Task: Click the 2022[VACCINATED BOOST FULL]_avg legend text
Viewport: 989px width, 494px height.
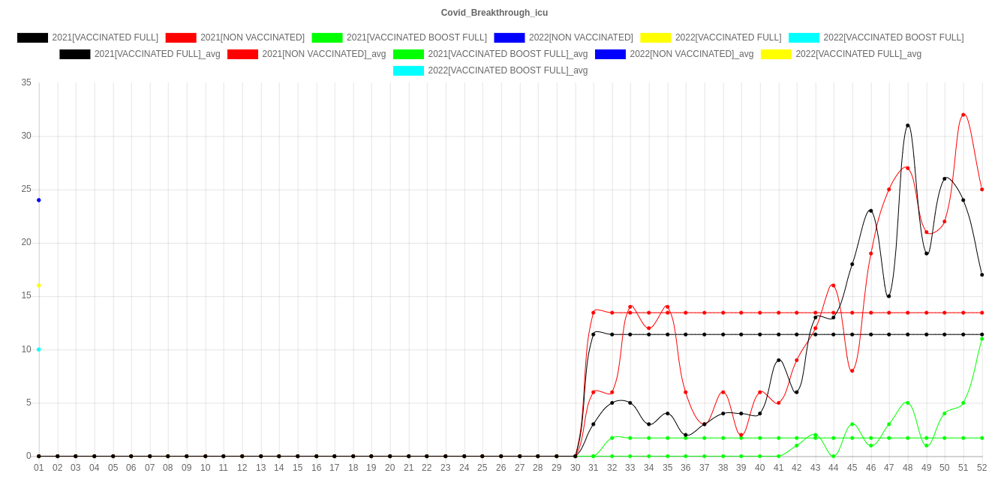Action: tap(507, 70)
